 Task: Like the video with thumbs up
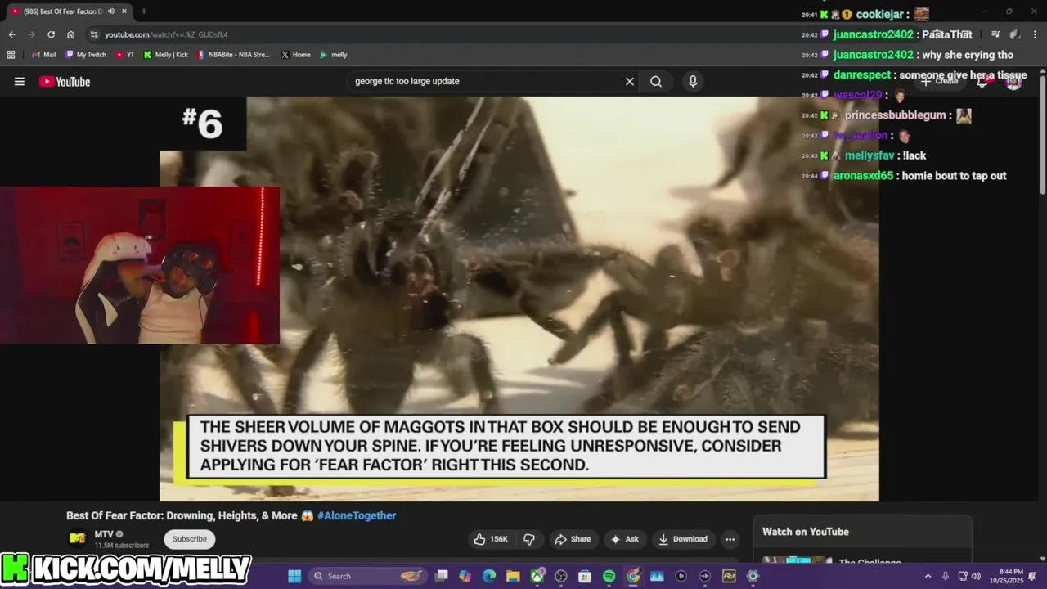491,539
